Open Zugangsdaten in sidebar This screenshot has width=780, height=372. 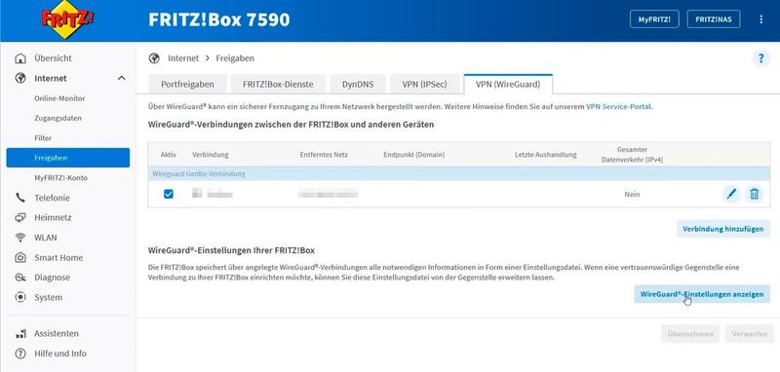point(58,118)
